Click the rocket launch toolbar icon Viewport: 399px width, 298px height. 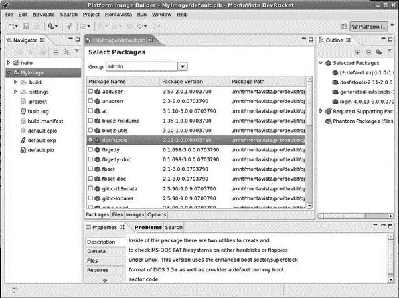pyautogui.click(x=69, y=27)
